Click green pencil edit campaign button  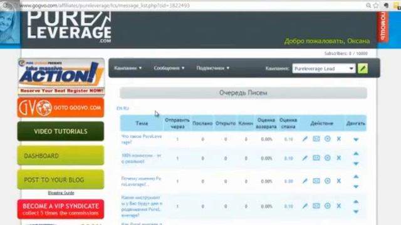[x=363, y=68]
